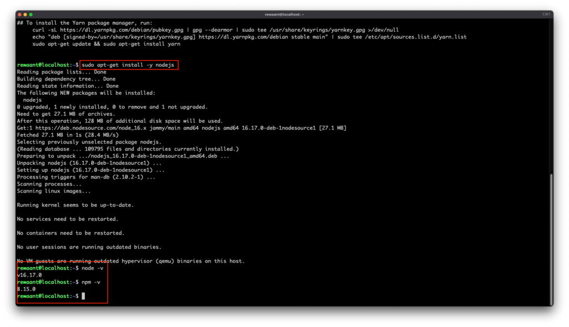Click the '8.15.0' version output

[x=26, y=289]
